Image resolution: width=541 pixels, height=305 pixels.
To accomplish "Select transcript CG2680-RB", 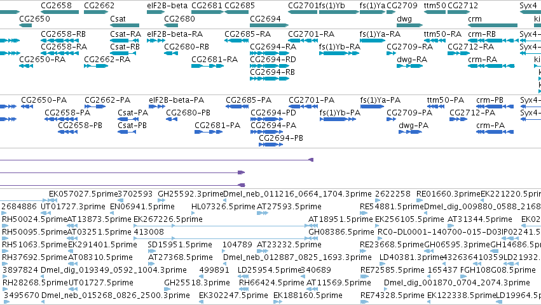I will pos(171,53).
